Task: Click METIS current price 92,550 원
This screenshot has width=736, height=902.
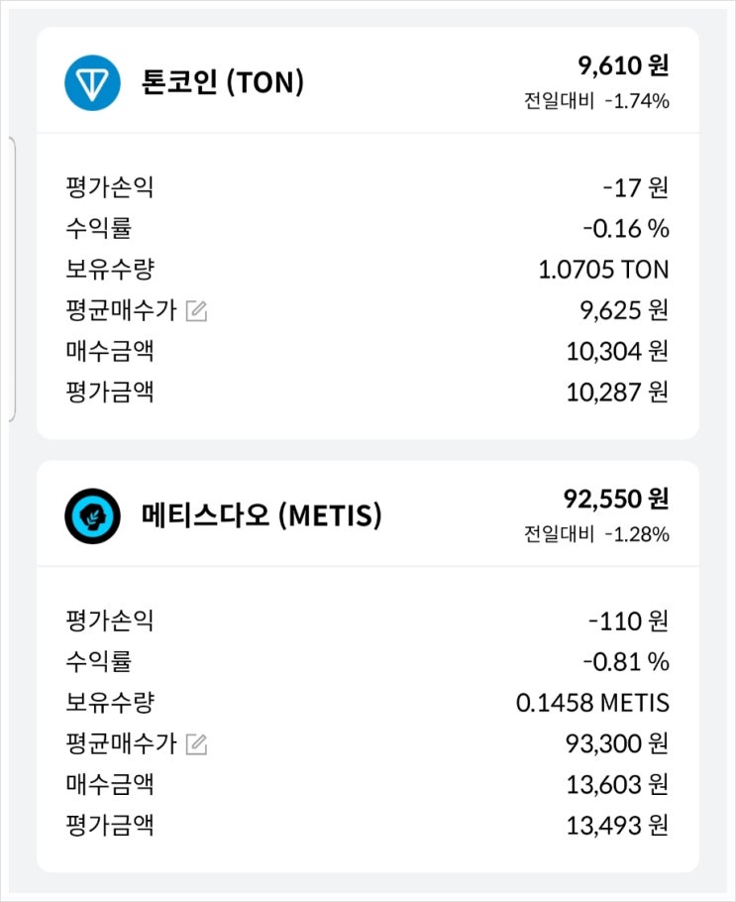Action: pos(615,499)
